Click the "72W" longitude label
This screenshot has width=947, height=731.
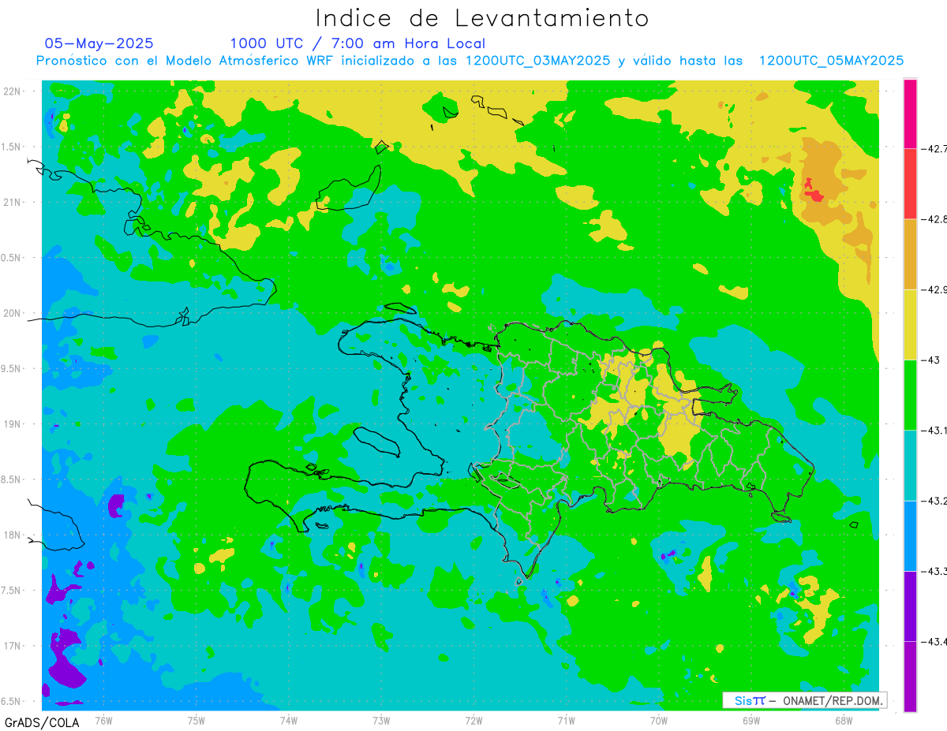coord(473,721)
